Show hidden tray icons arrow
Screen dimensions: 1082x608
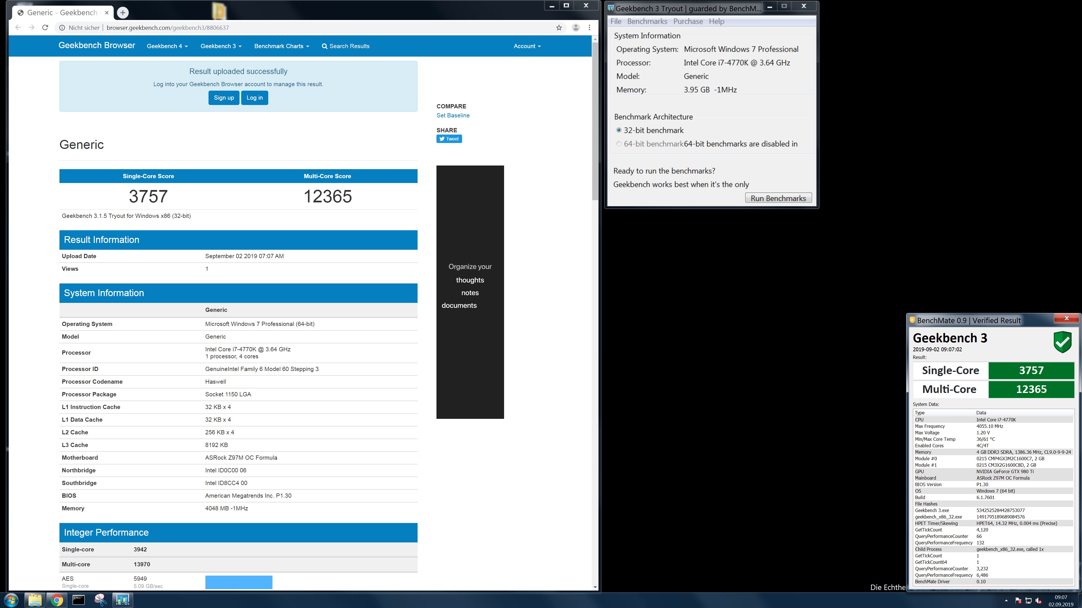click(x=1006, y=600)
